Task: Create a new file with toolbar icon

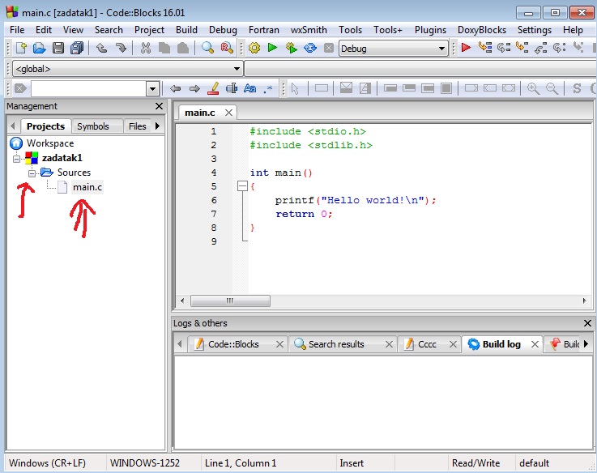Action: (20, 48)
